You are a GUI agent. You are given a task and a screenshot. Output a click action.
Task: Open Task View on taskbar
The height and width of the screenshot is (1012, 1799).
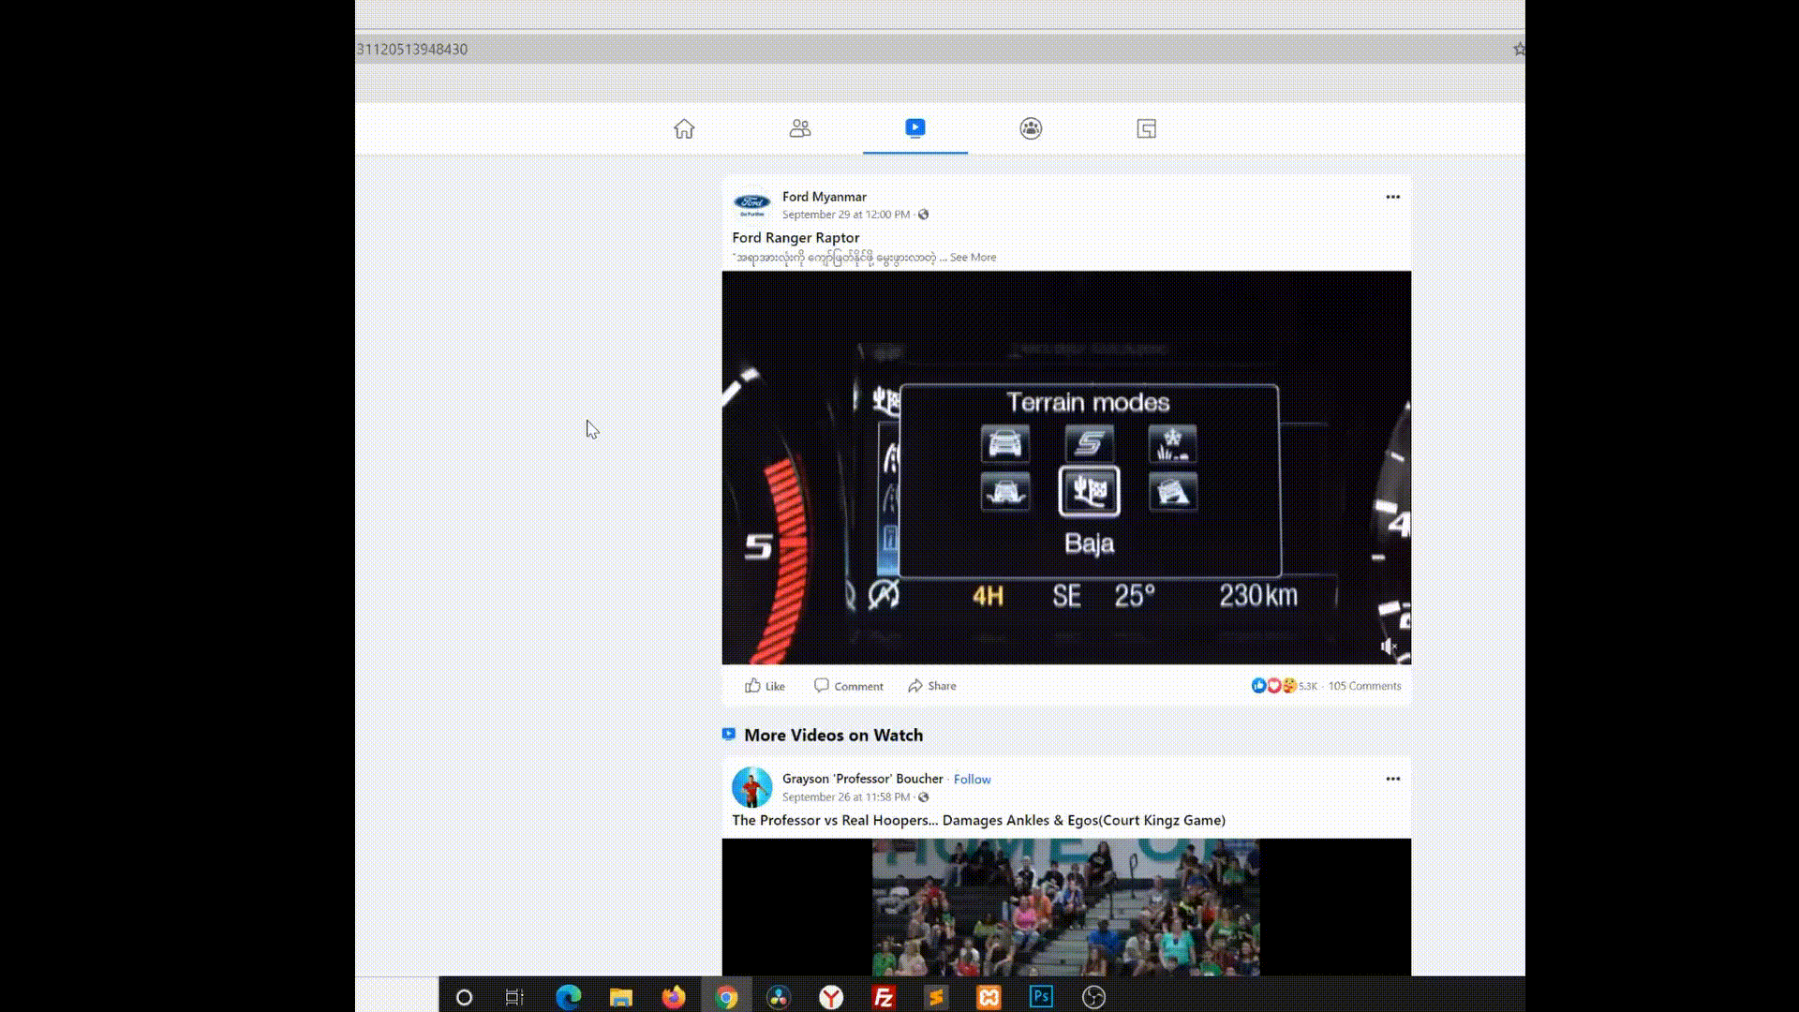tap(514, 997)
